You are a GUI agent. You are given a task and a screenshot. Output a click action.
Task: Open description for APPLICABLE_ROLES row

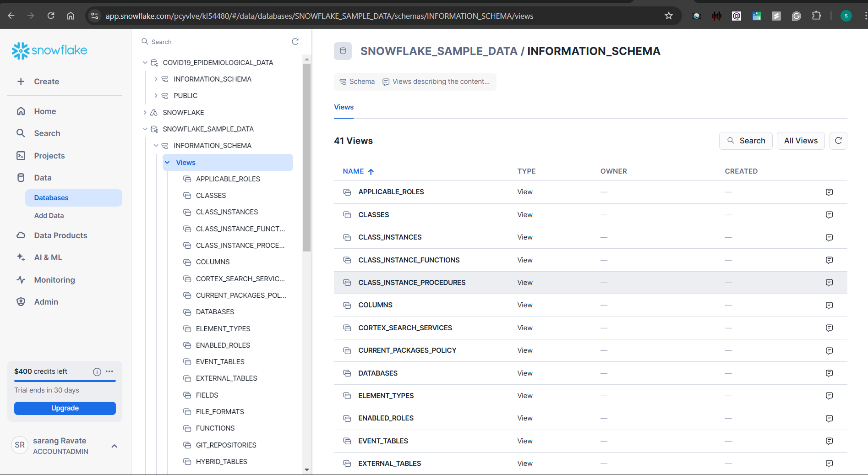(829, 192)
